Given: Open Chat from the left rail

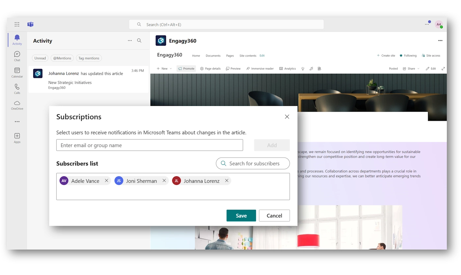Looking at the screenshot, I should [17, 56].
